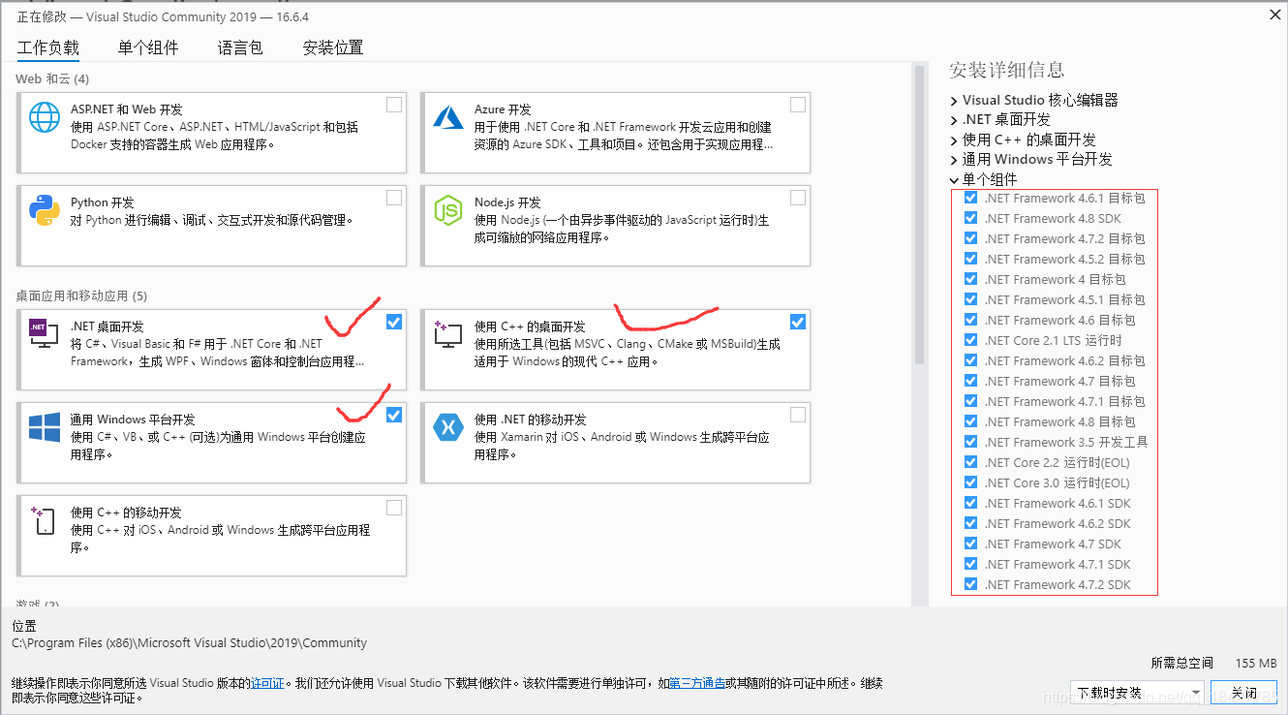
Task: Check 使用 .NET 的移动开发 workload
Action: (x=798, y=415)
